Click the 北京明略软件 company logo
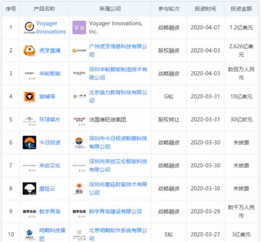The width and height of the screenshot is (261, 242). [x=79, y=235]
